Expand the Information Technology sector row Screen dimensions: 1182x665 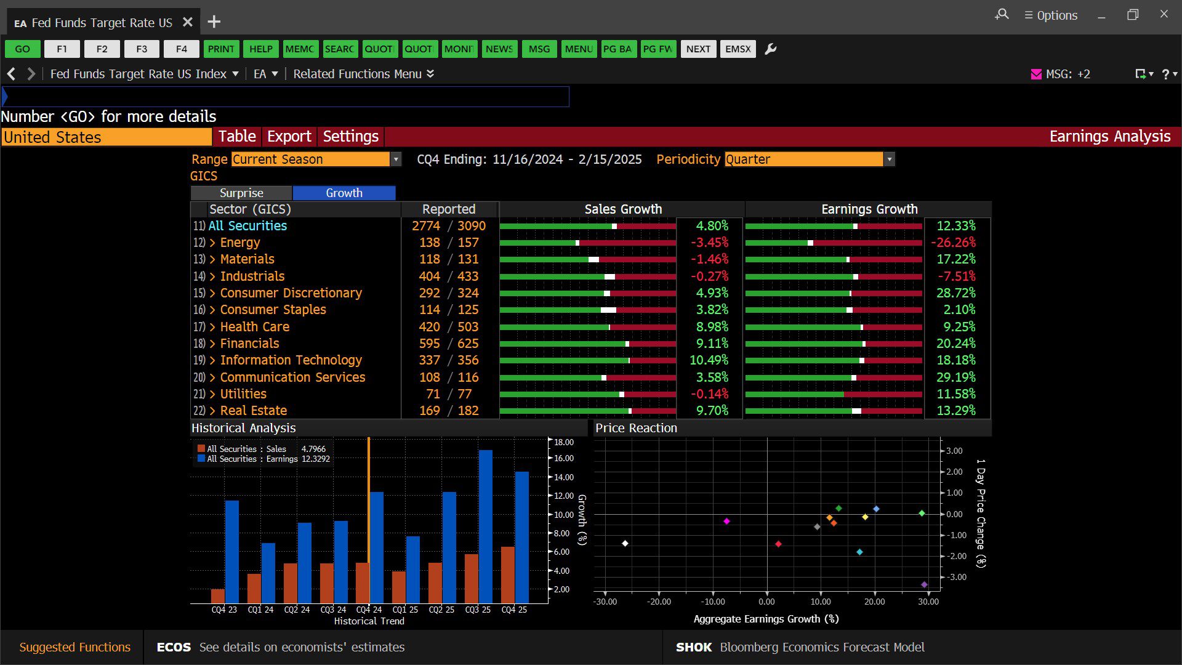point(212,360)
